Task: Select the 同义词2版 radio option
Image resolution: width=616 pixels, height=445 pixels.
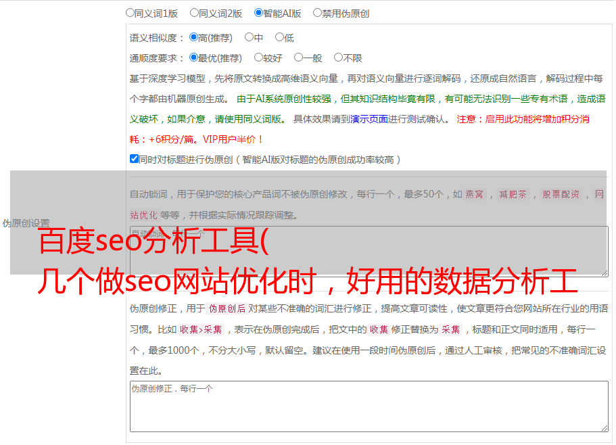Action: coord(194,13)
